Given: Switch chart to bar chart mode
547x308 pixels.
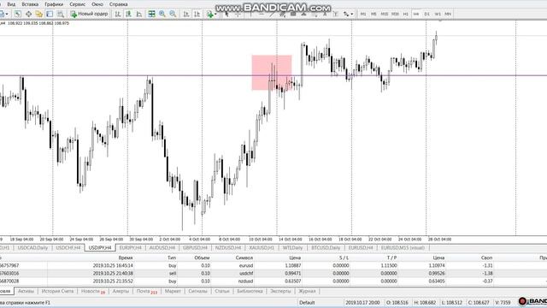Looking at the screenshot, I should [x=118, y=14].
